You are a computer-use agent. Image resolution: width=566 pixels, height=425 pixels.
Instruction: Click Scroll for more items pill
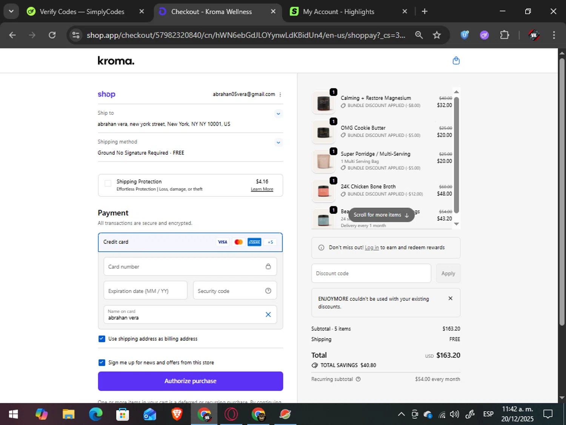[381, 215]
